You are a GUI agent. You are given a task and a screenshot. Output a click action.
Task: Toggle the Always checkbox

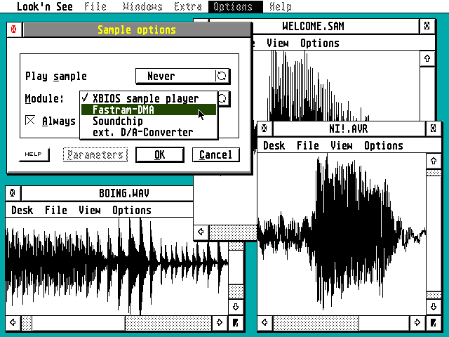[31, 121]
